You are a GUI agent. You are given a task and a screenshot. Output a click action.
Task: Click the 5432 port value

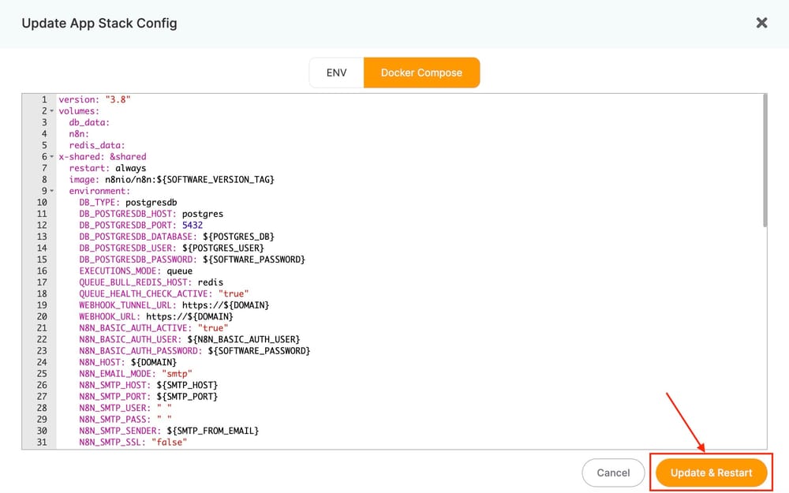pyautogui.click(x=192, y=226)
